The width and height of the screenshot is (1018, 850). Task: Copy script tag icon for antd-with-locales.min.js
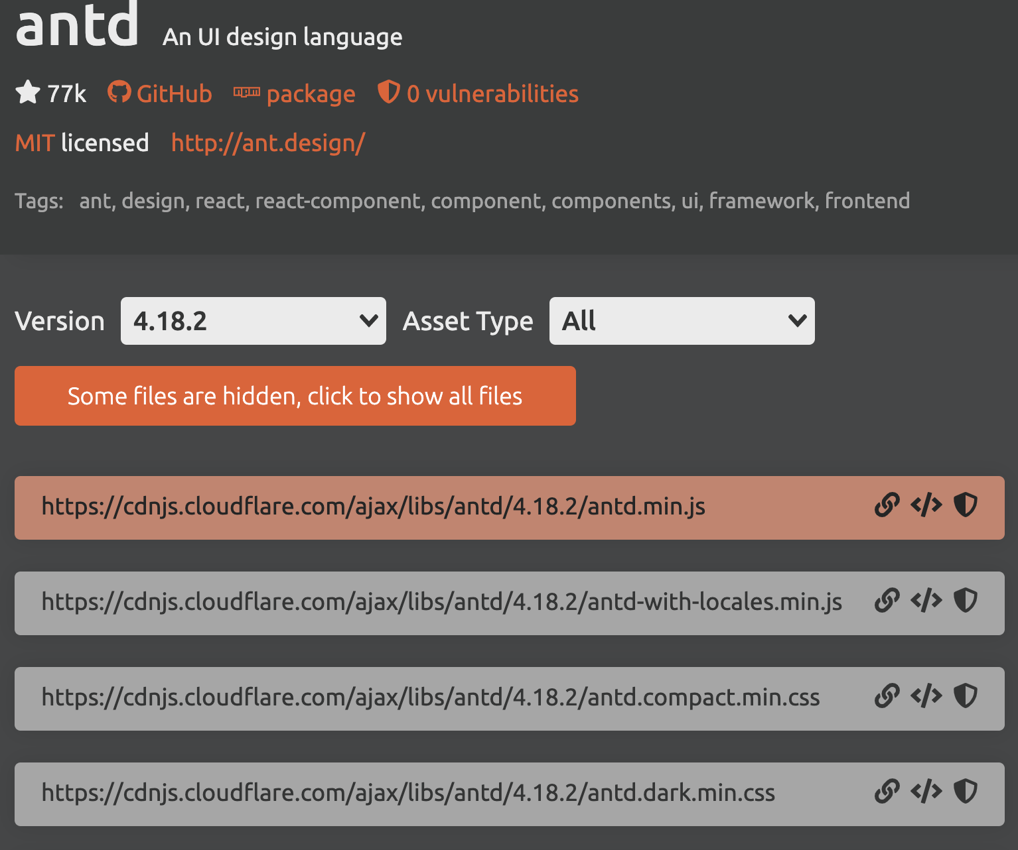click(926, 601)
